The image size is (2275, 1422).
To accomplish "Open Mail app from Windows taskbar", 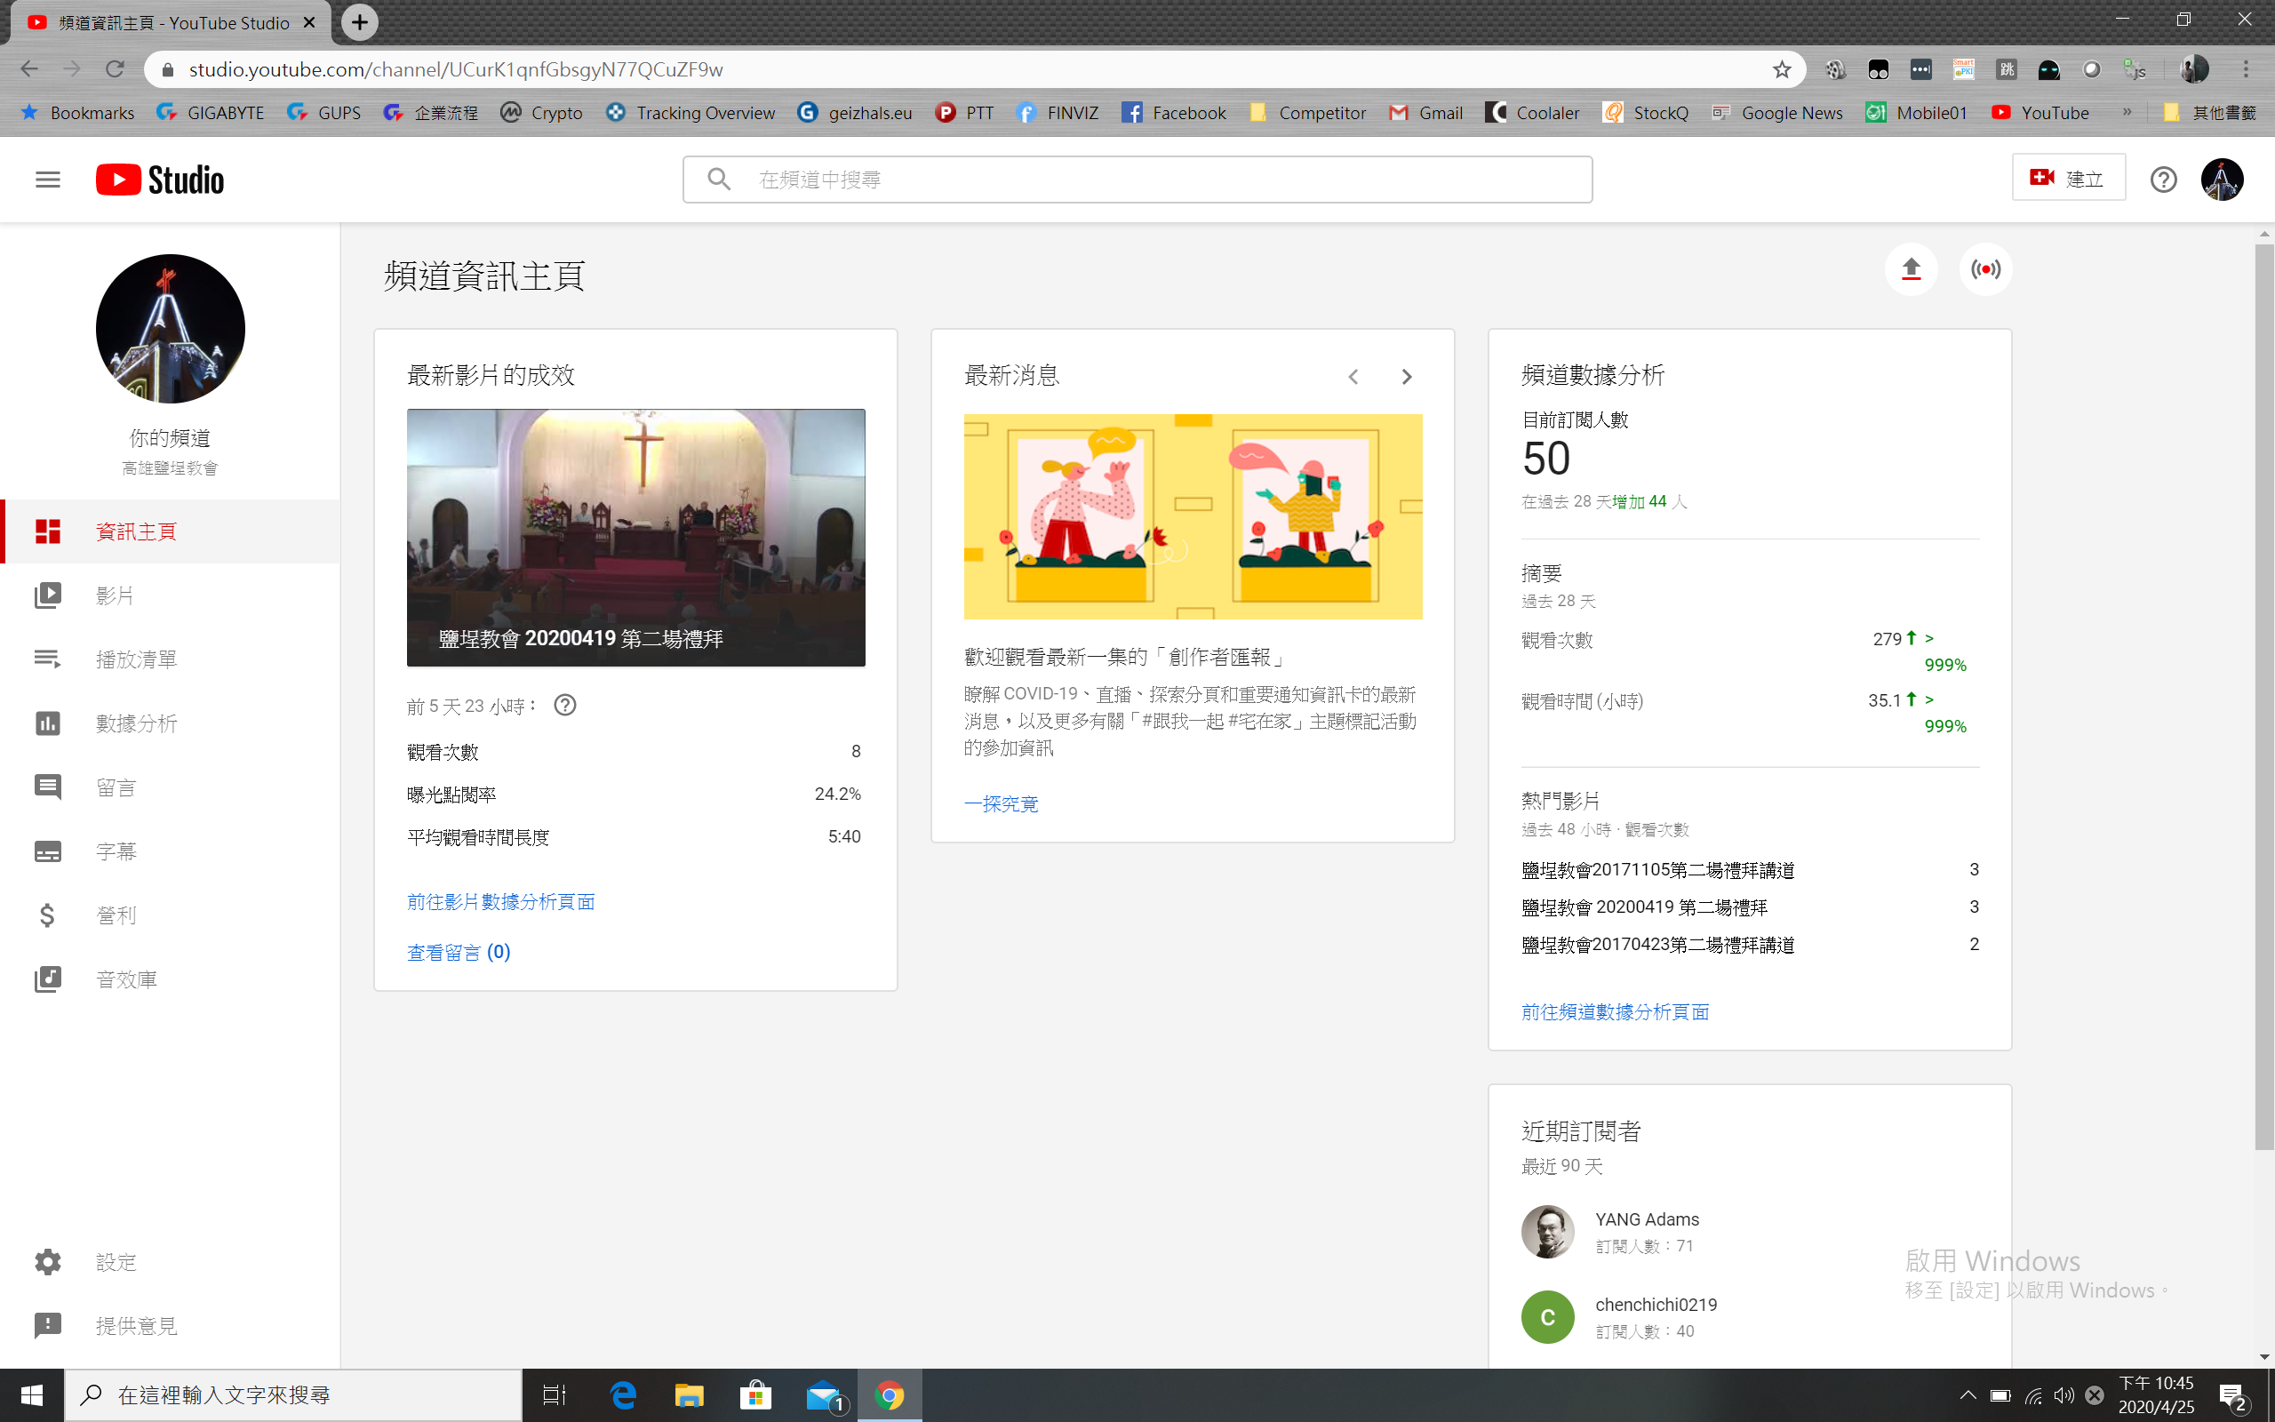I will [x=825, y=1395].
